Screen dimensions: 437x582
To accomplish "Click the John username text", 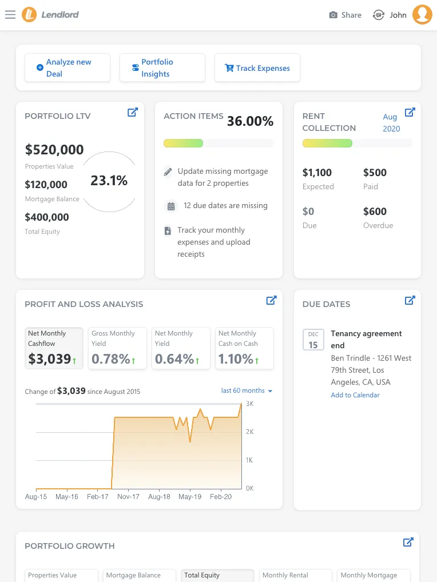I will click(x=398, y=15).
